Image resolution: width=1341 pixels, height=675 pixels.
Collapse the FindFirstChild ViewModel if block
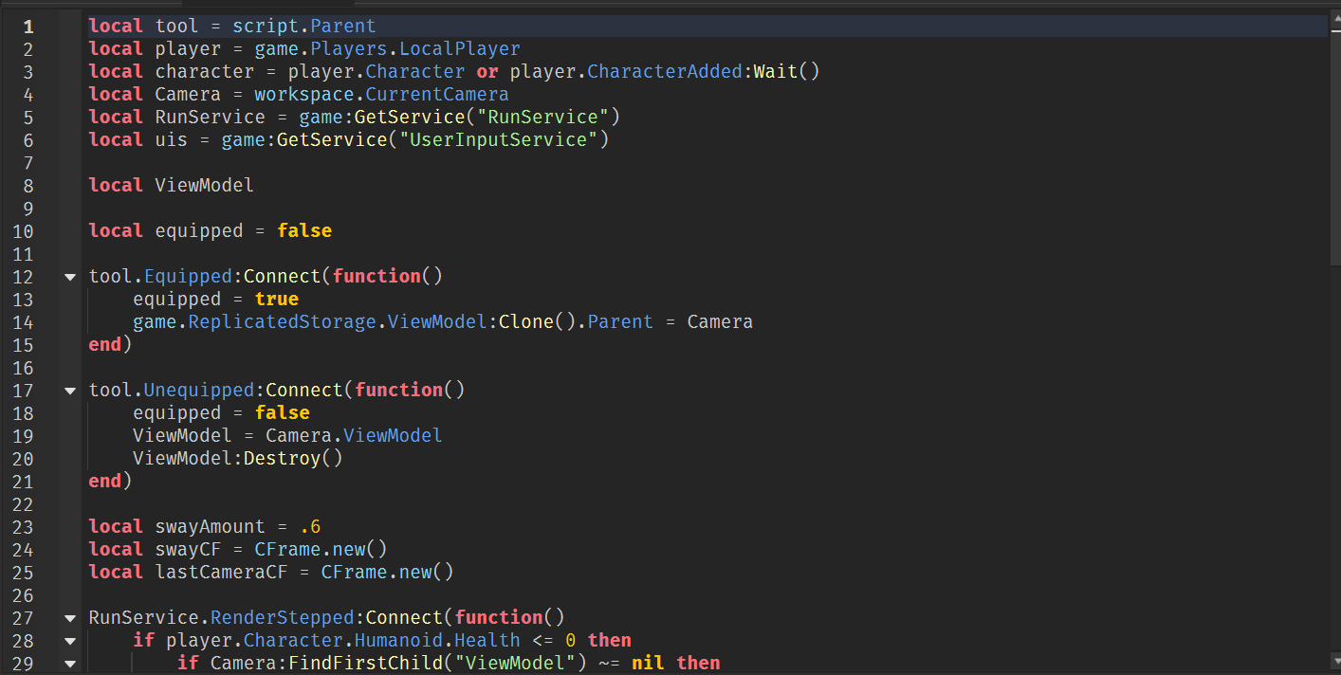point(69,663)
